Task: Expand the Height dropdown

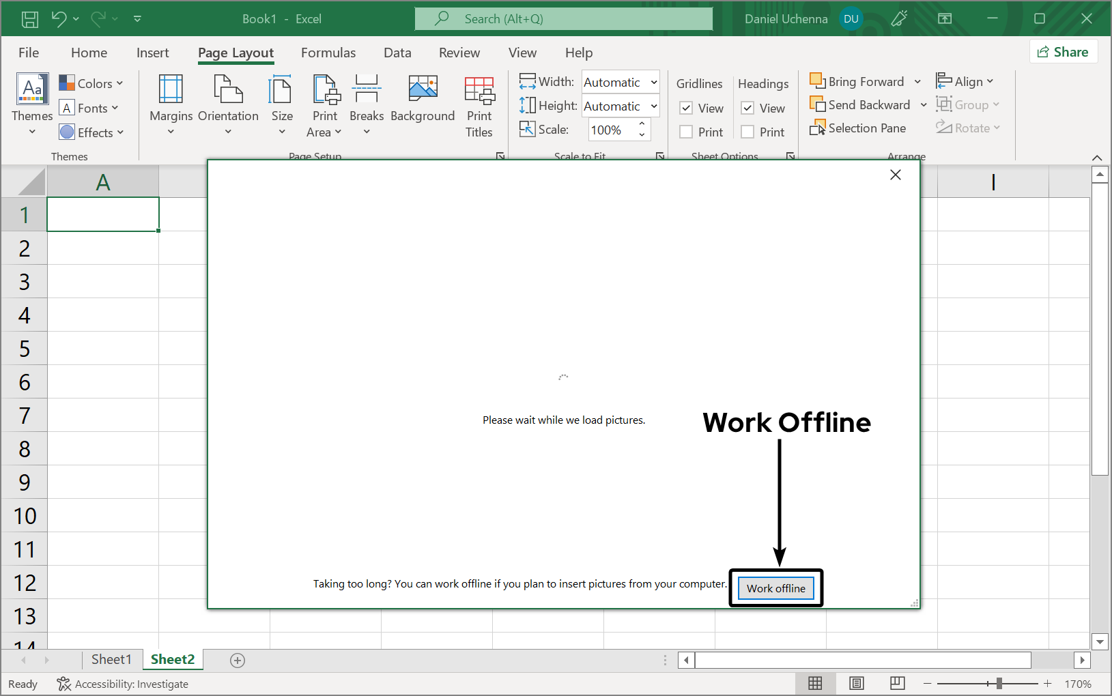Action: point(653,106)
